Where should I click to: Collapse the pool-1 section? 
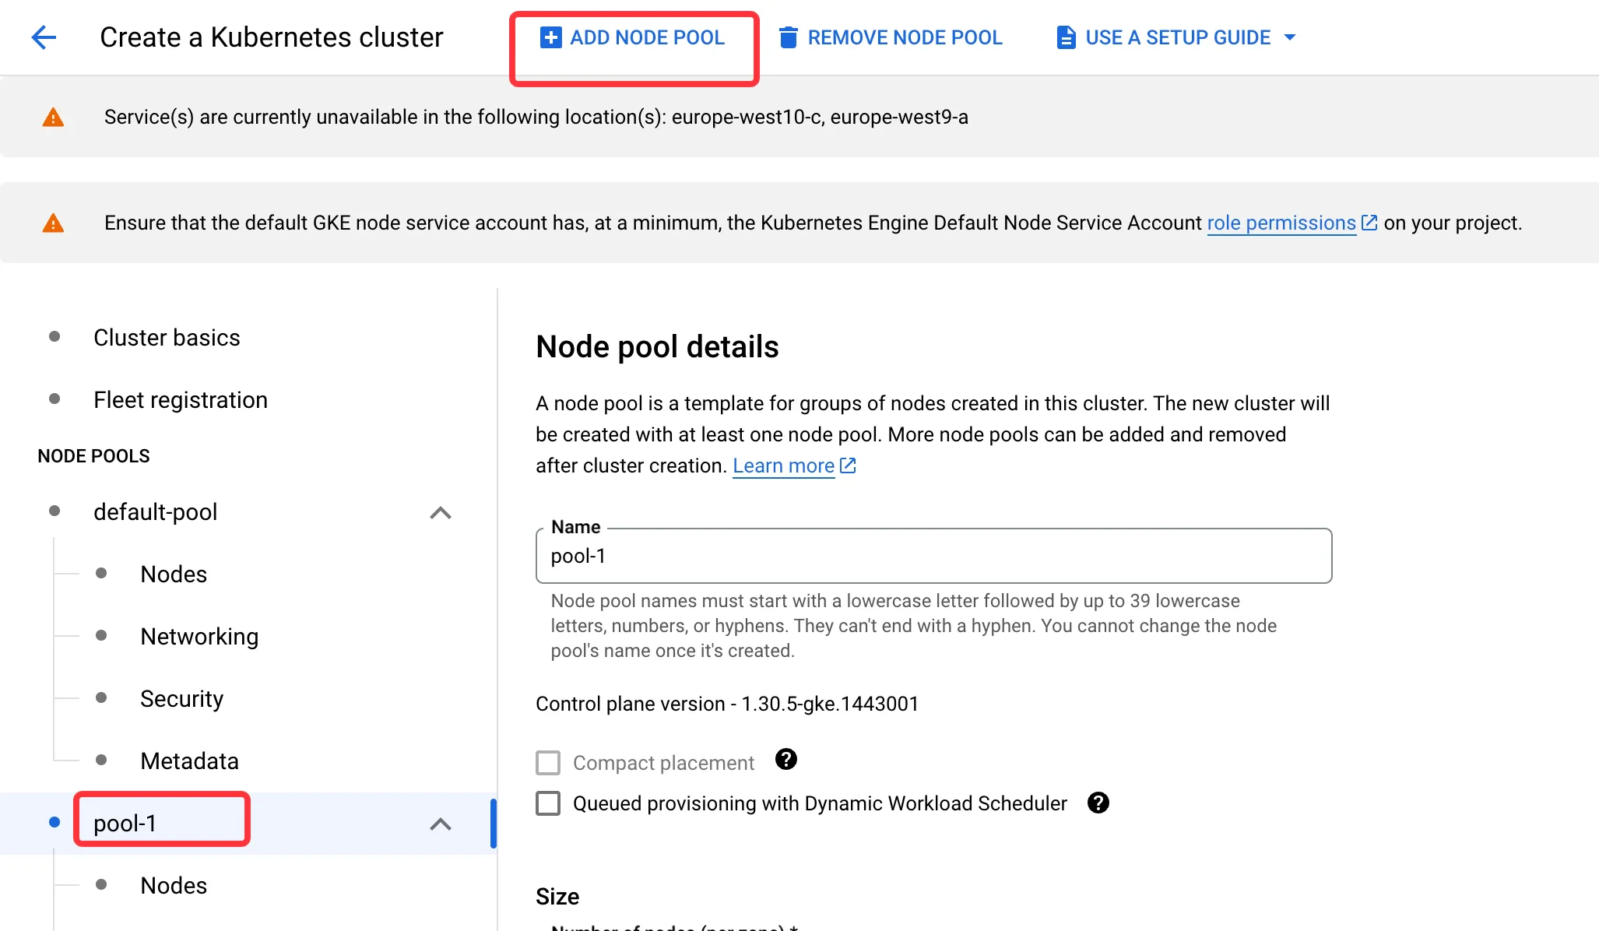(x=441, y=824)
